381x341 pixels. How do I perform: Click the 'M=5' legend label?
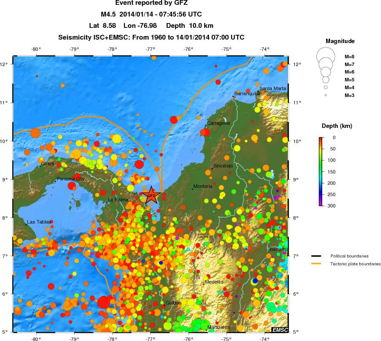coord(349,80)
